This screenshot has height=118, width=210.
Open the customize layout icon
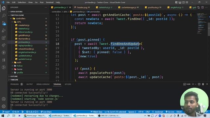coord(187,2)
